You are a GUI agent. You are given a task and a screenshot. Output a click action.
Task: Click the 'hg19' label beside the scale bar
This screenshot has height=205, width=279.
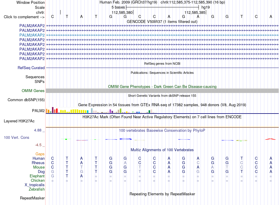[x=206, y=7]
